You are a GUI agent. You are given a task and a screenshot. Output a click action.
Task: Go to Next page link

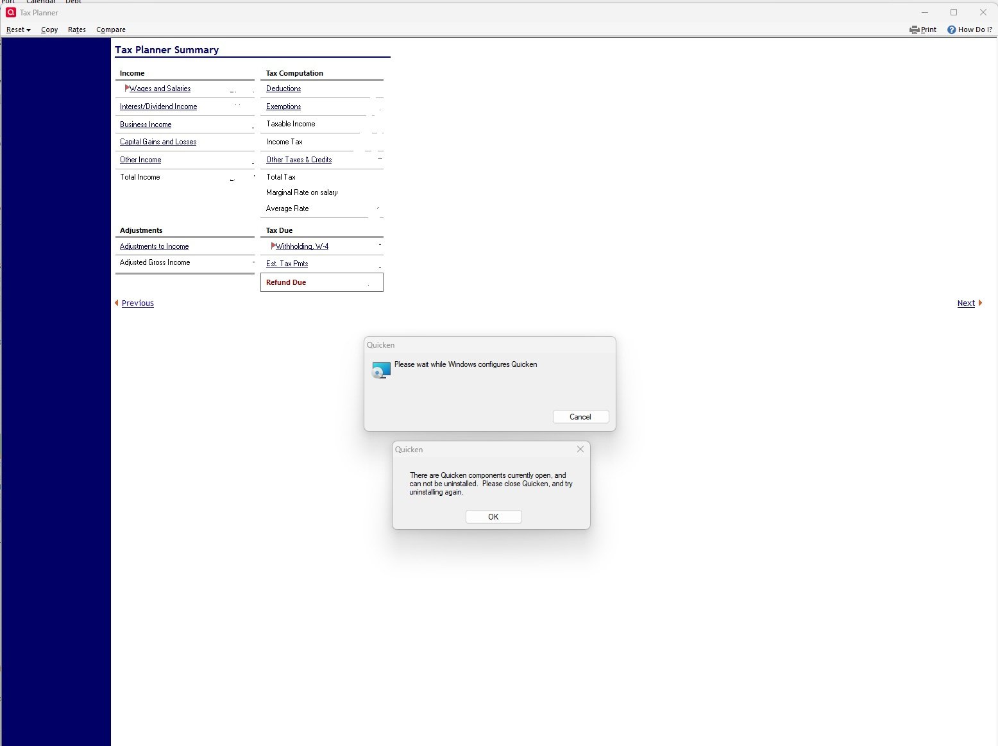coord(966,303)
